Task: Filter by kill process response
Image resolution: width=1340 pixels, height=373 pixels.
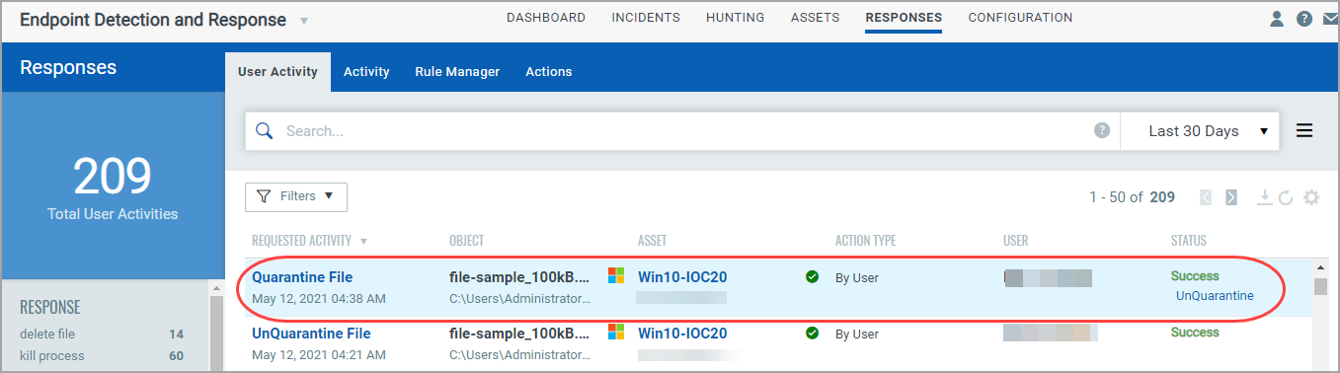Action: (52, 356)
